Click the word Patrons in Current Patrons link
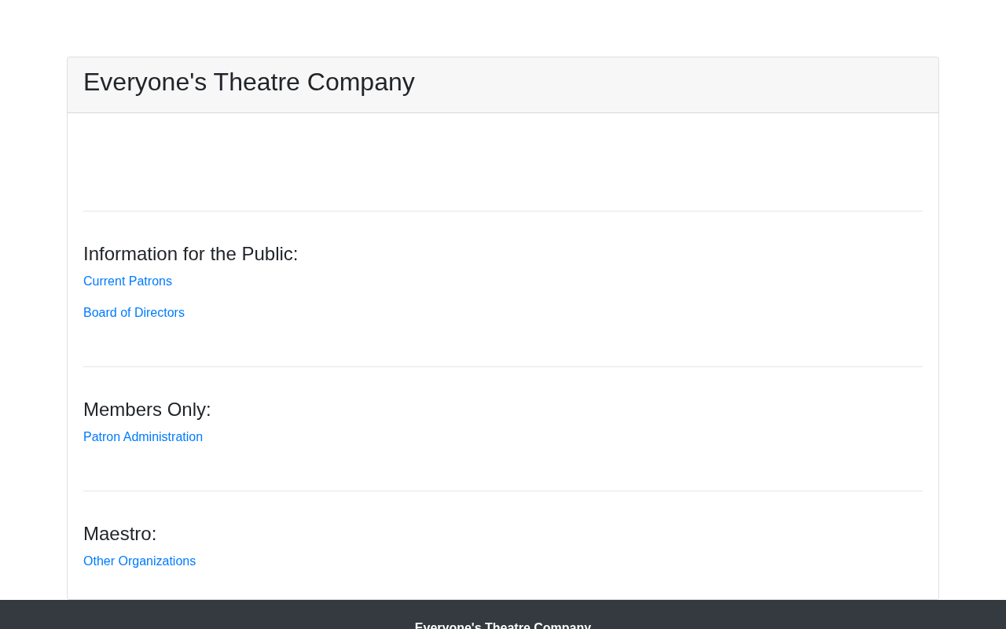This screenshot has height=629, width=1006. (x=150, y=281)
